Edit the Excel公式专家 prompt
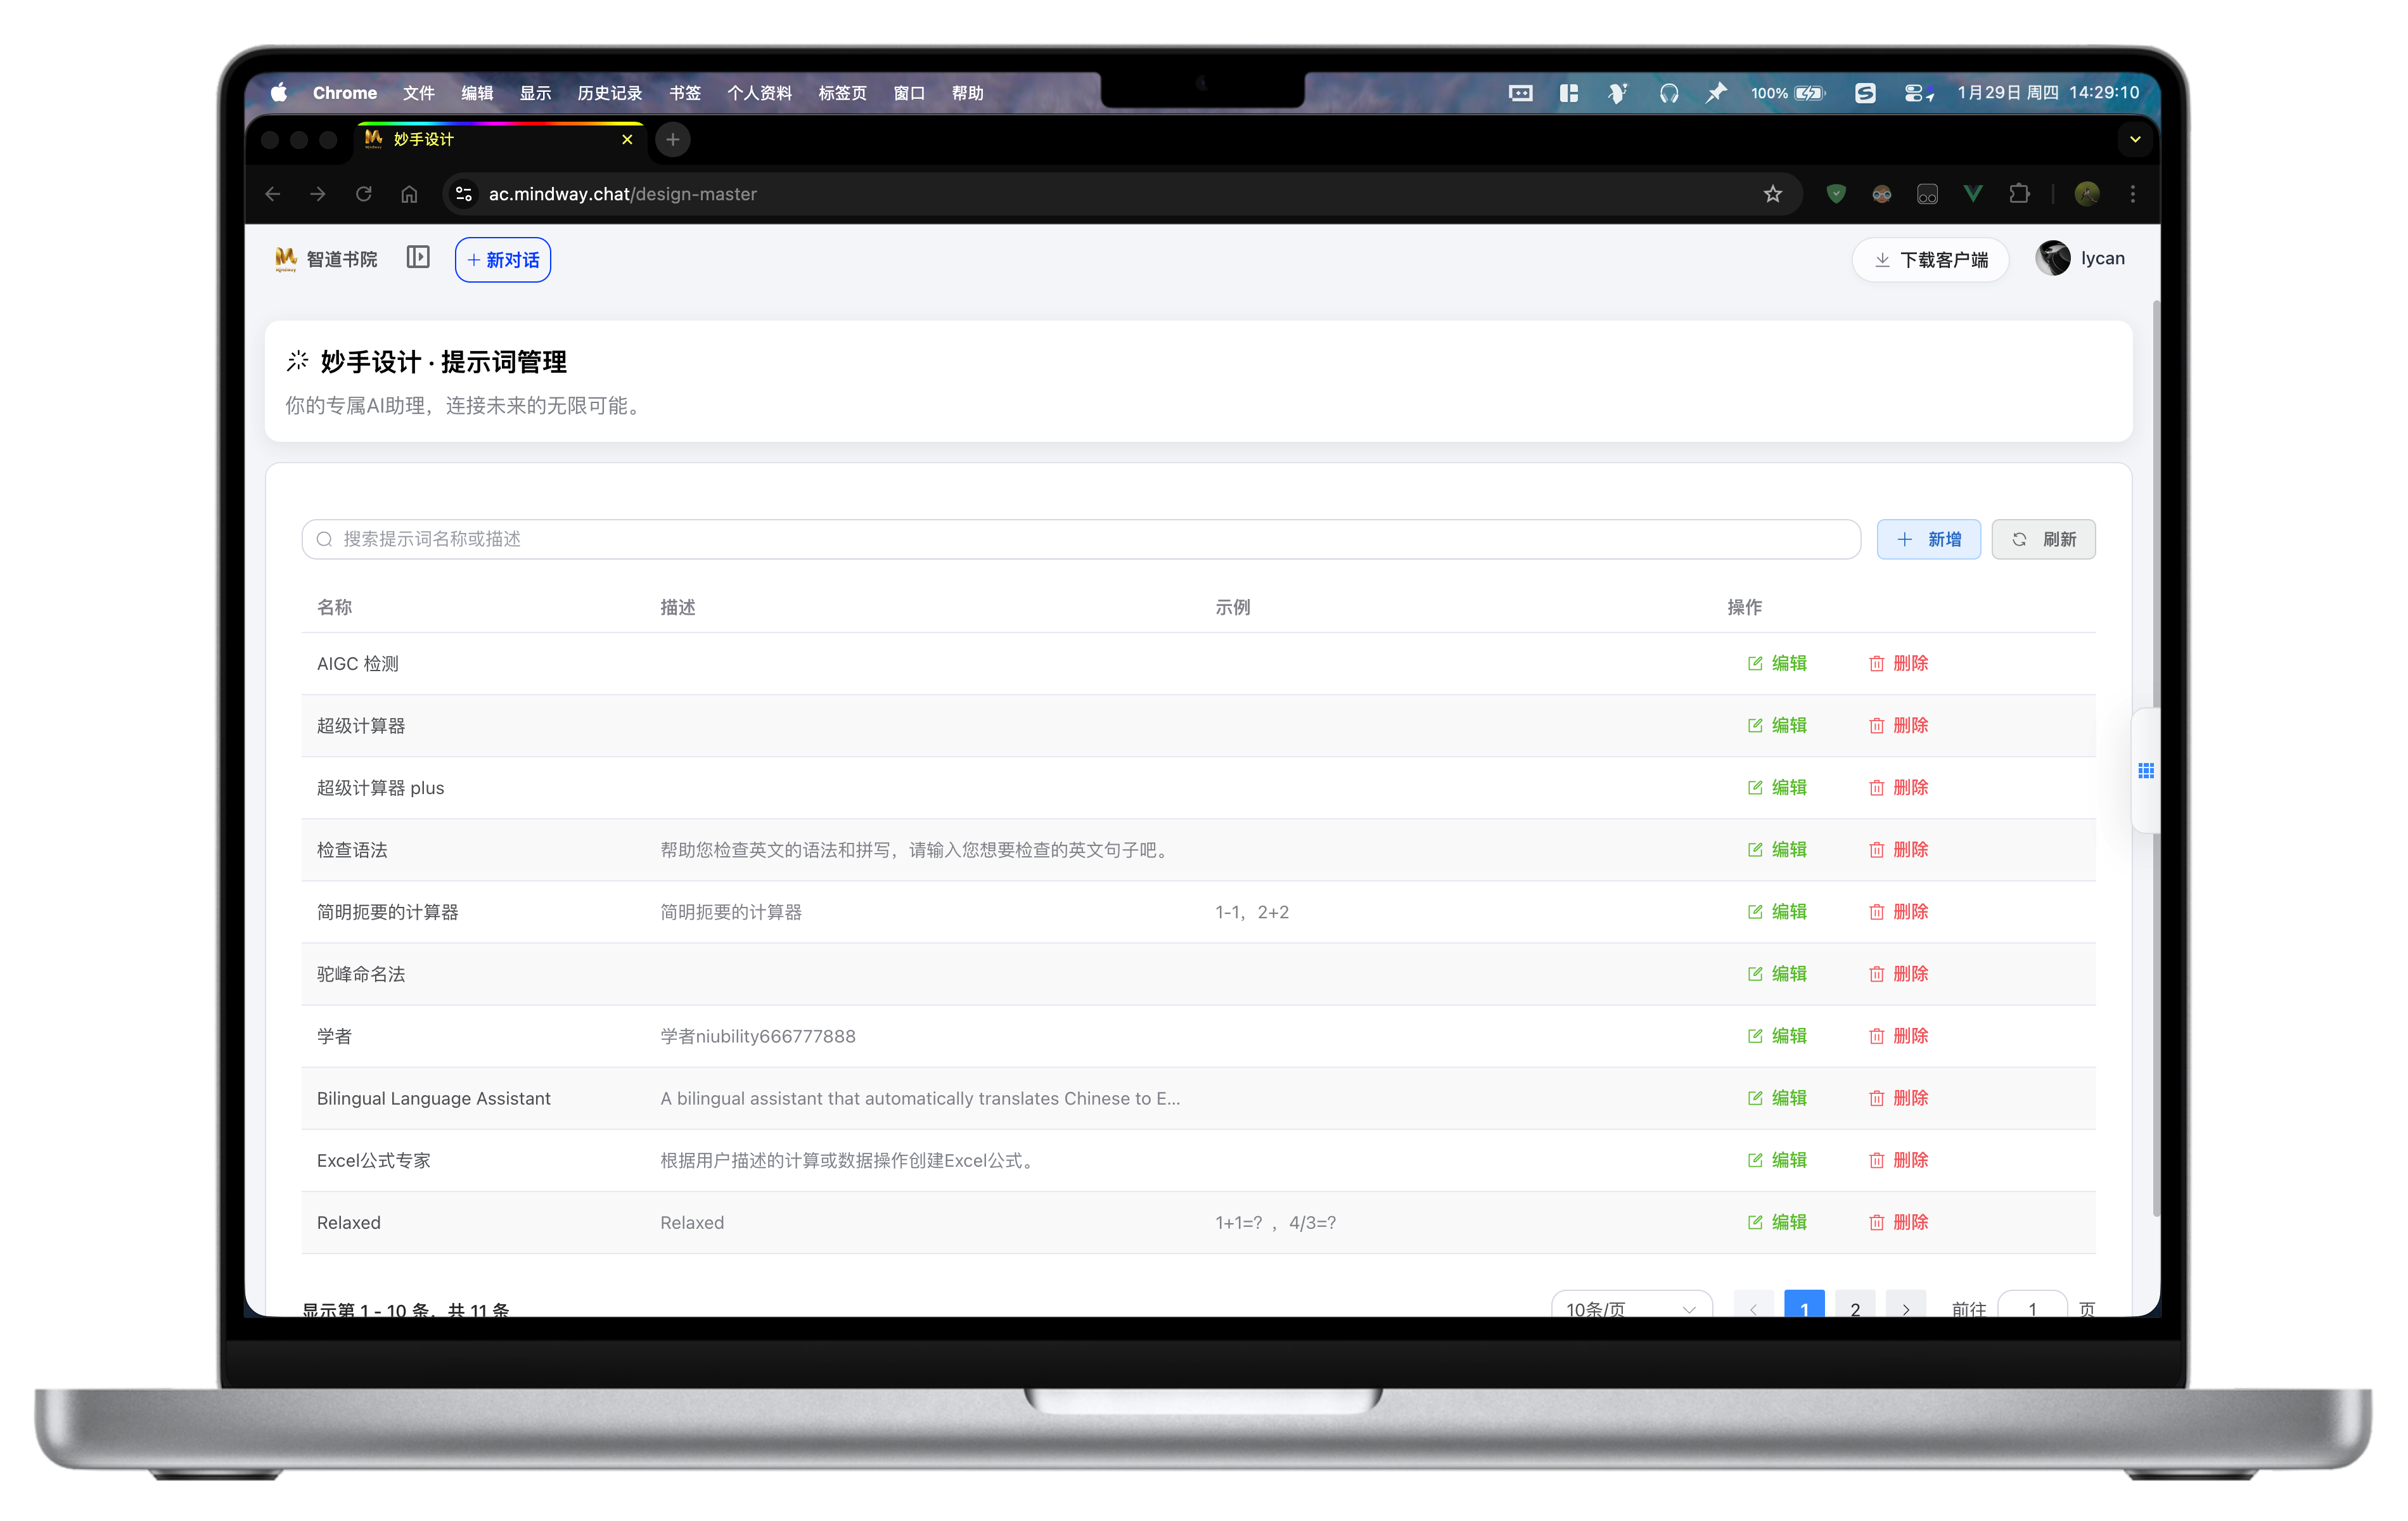 tap(1777, 1159)
